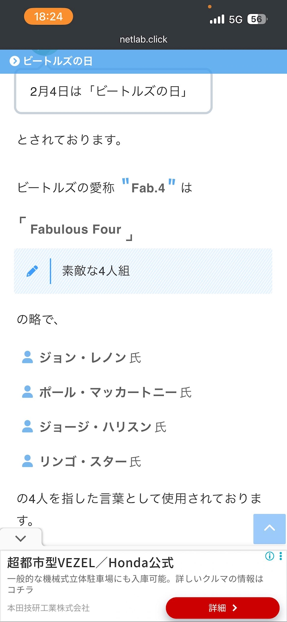287x622 pixels.
Task: Tap the Fabulous Four bold text
Action: click(76, 229)
